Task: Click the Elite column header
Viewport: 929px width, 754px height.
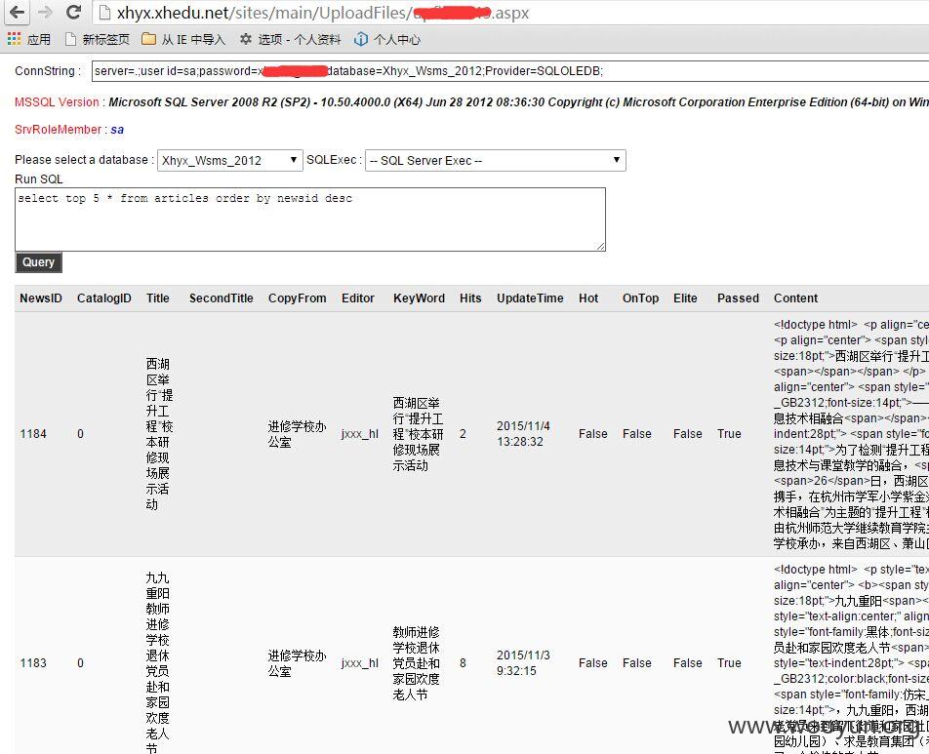Action: click(685, 298)
